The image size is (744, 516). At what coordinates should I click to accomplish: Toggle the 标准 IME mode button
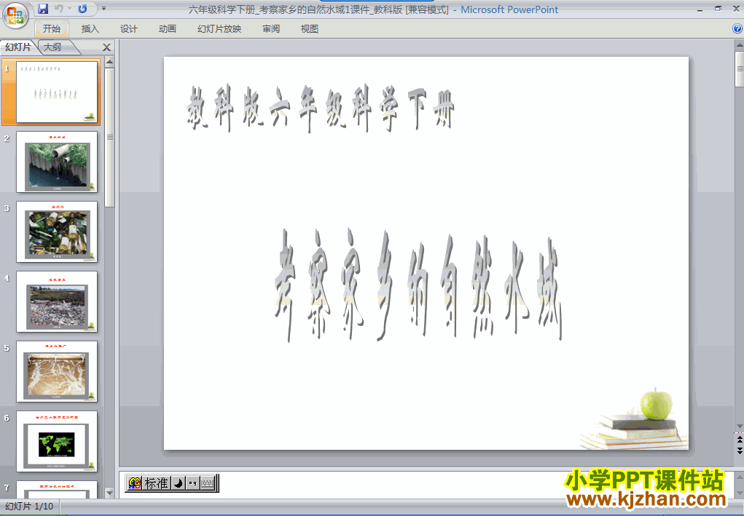(x=156, y=483)
